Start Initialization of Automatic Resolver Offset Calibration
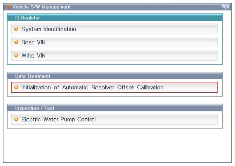Image resolution: width=235 pixels, height=166 pixels. (92, 88)
